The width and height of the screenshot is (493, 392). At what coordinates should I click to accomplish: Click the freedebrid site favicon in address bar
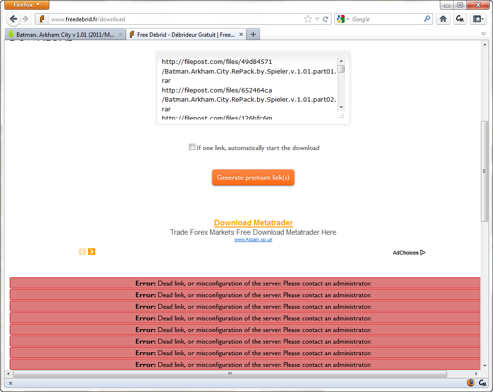tap(42, 19)
